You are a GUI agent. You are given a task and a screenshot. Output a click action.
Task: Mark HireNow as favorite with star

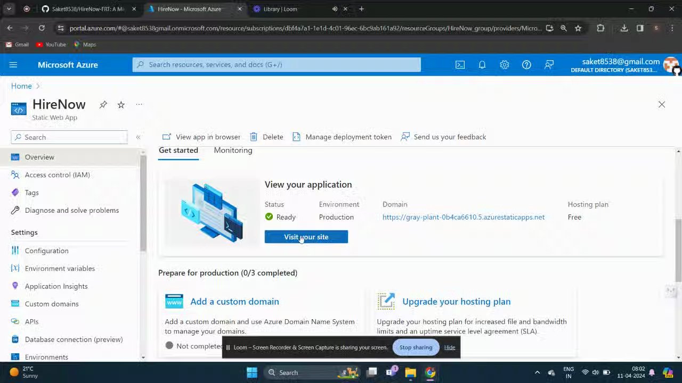121,105
